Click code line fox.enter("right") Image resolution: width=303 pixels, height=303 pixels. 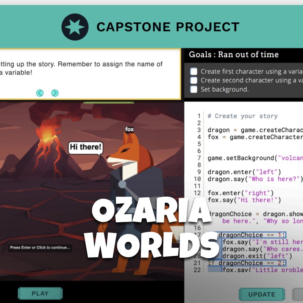click(241, 193)
